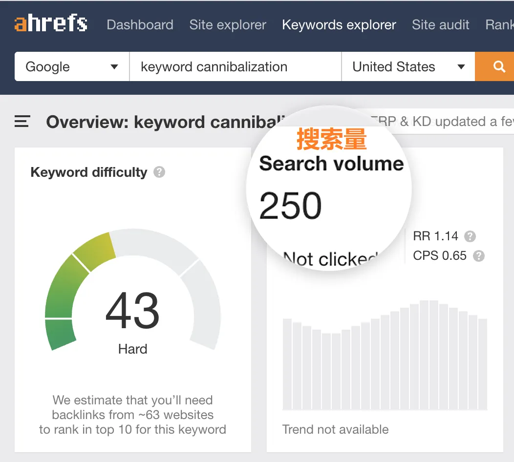Click the Ahrefs logo

(x=51, y=23)
